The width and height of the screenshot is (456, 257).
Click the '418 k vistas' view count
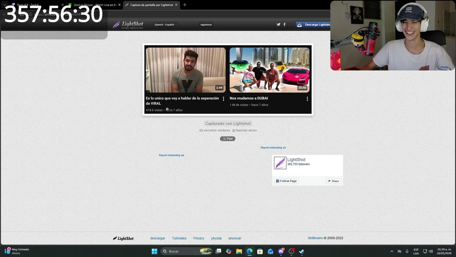(x=154, y=110)
